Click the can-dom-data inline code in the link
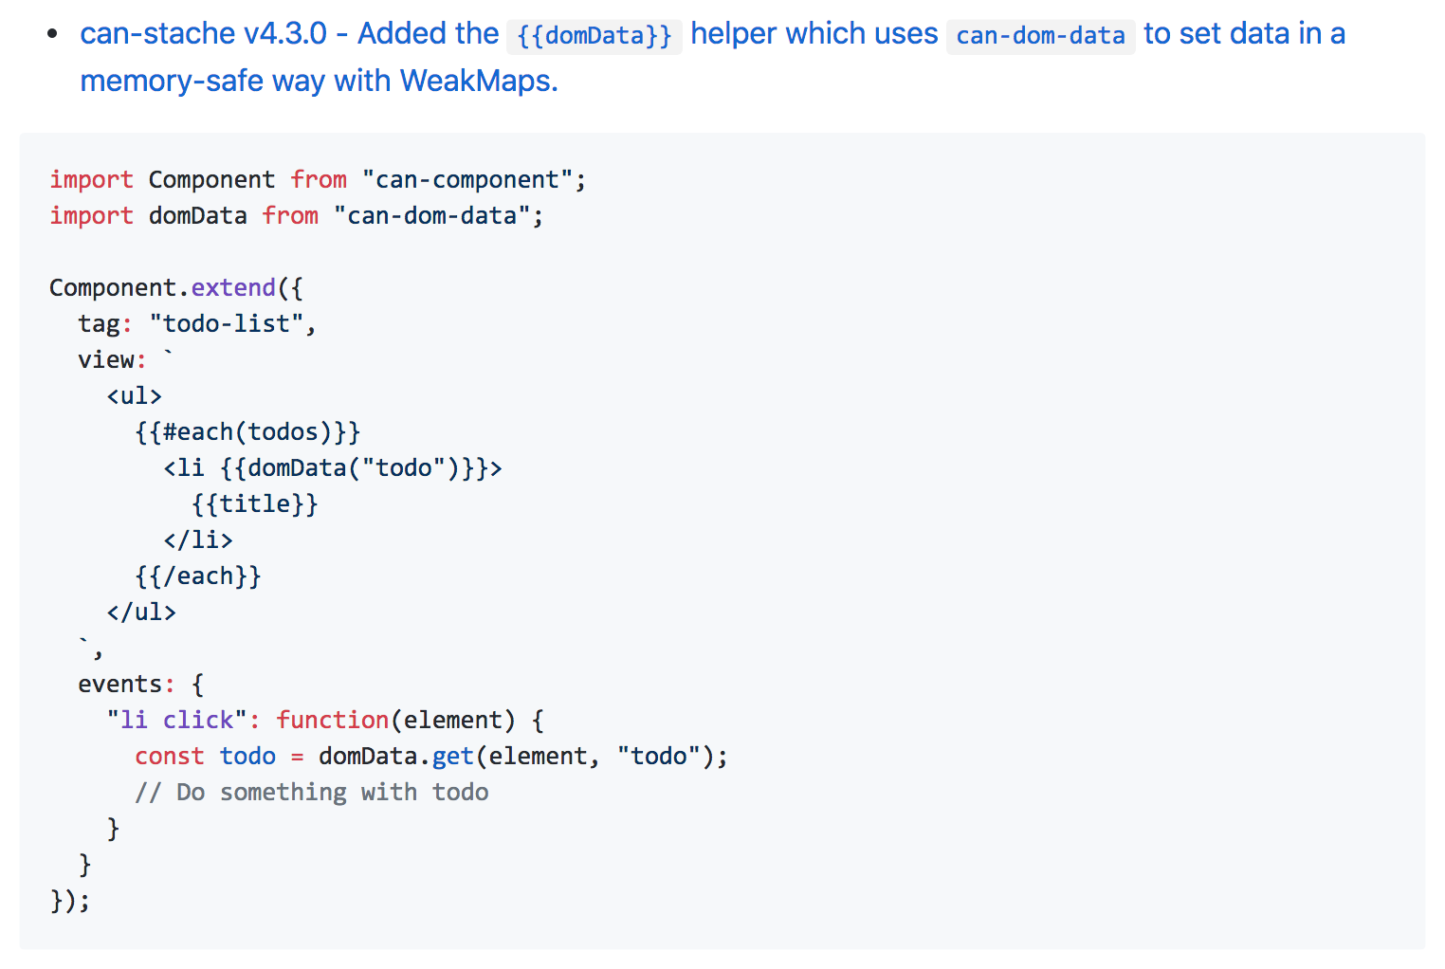Screen dimensions: 1445x969 pos(1040,35)
